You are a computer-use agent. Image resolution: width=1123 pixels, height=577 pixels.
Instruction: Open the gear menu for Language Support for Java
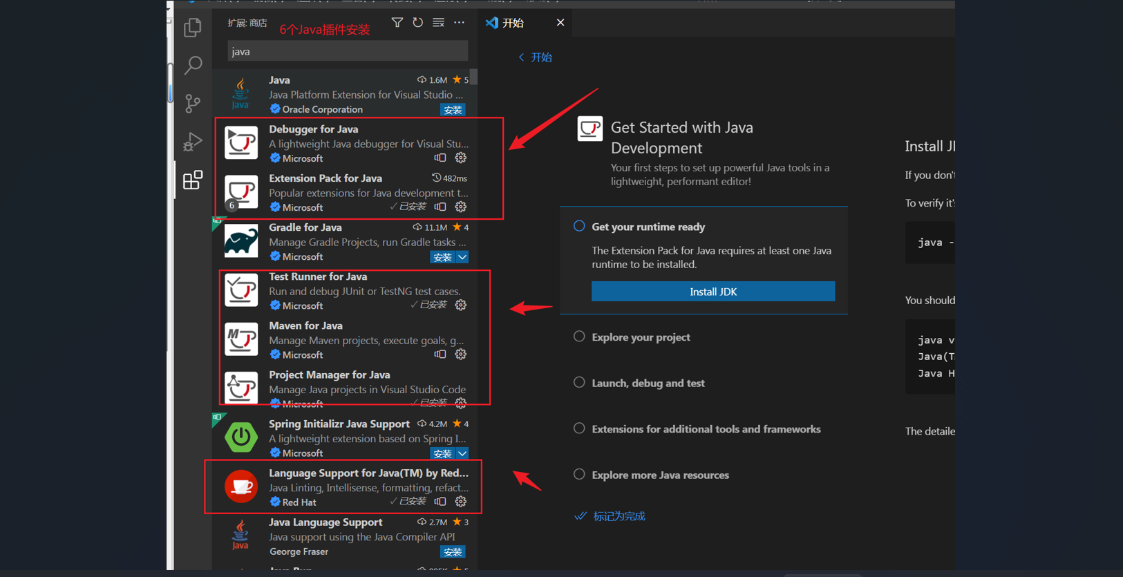461,502
